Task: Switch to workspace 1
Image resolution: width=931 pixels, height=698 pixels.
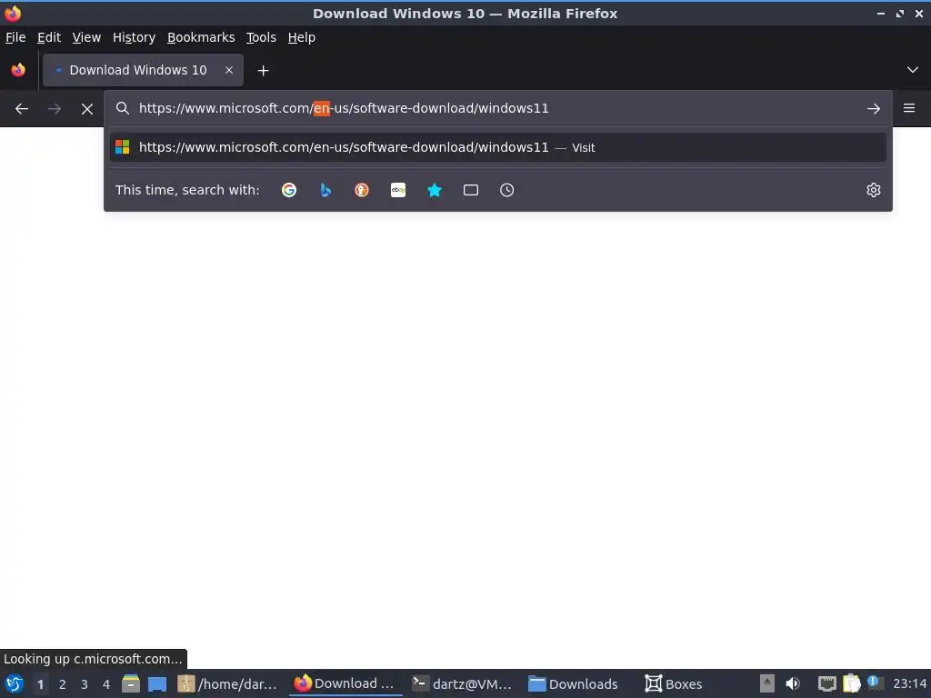Action: point(40,684)
